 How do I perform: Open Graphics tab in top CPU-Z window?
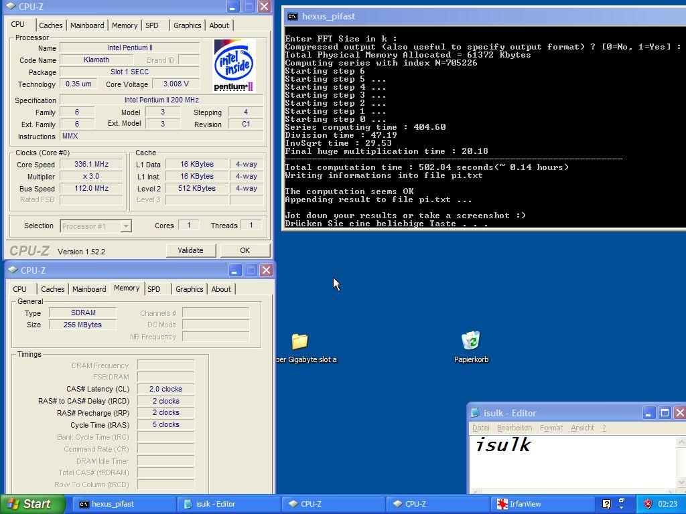[188, 25]
